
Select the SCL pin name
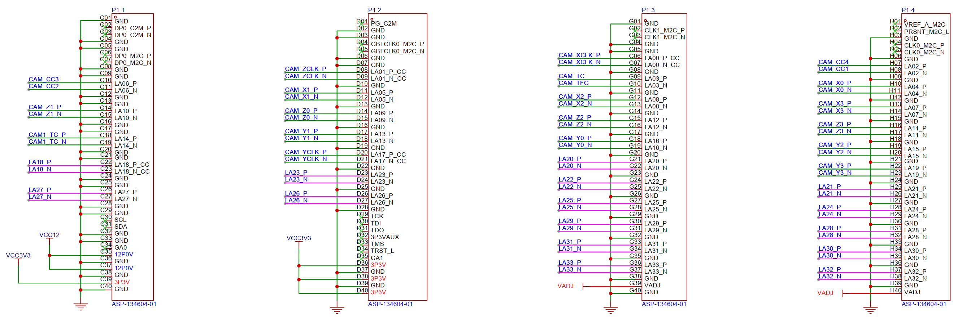pos(120,220)
